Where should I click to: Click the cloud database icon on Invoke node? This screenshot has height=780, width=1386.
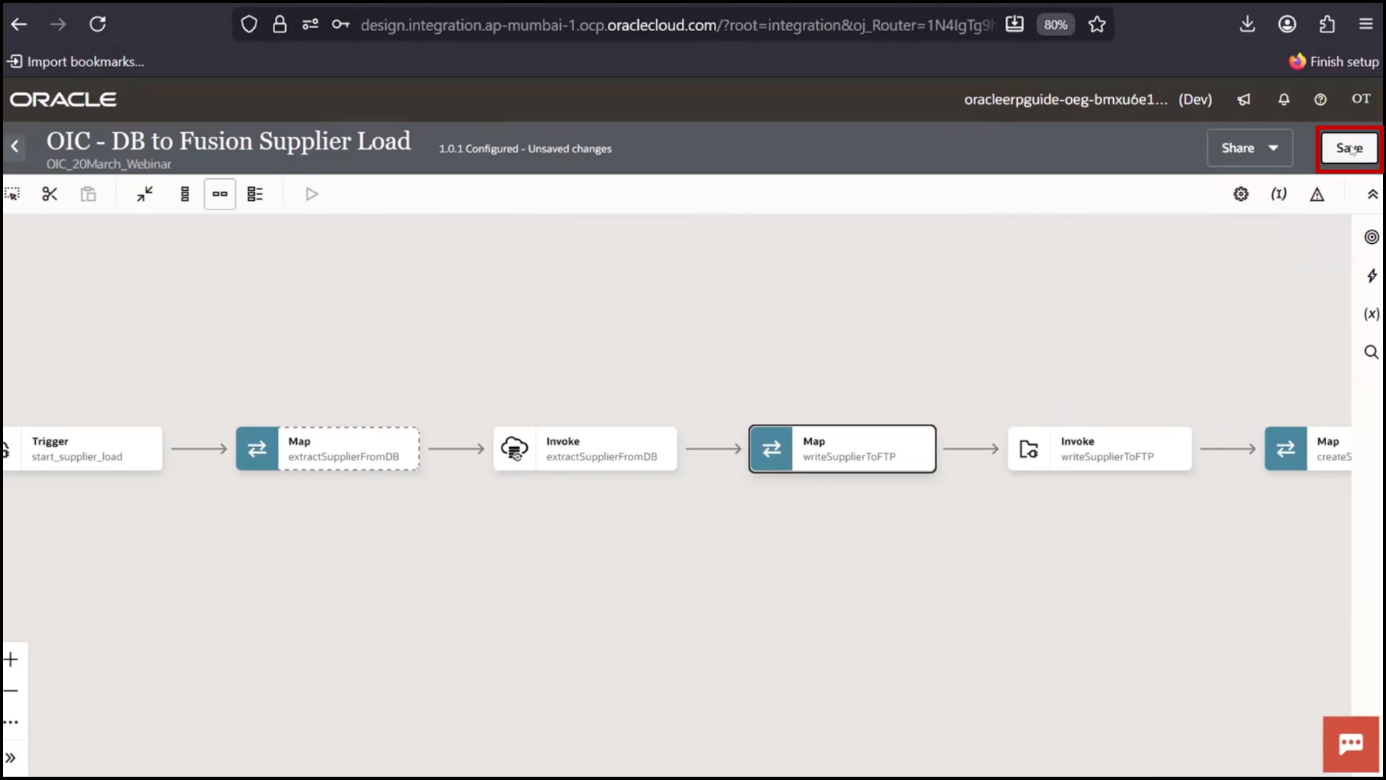pos(515,449)
